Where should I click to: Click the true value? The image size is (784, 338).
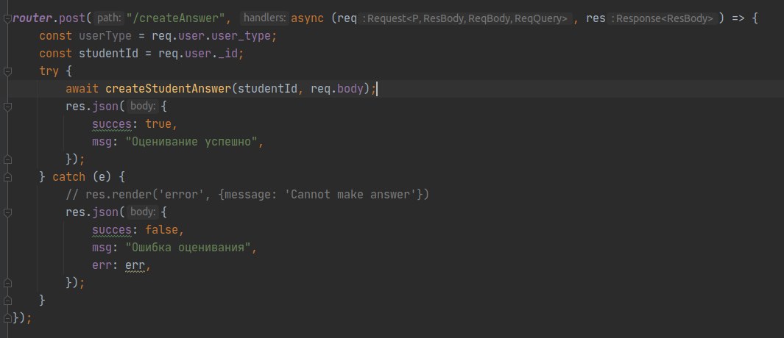(x=158, y=124)
